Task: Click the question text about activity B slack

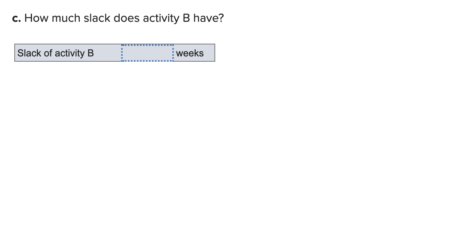Action: [124, 18]
